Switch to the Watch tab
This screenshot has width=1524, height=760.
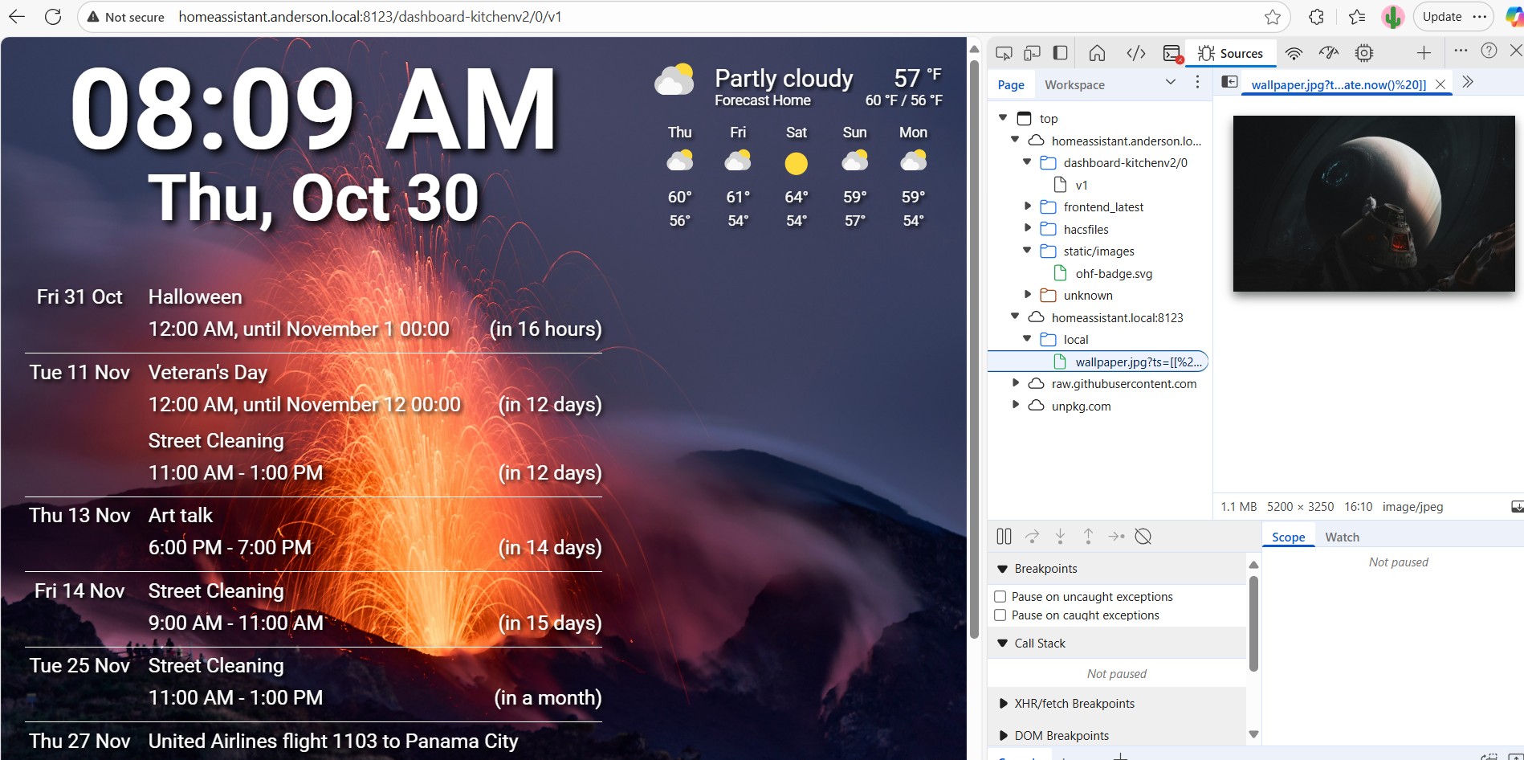[x=1342, y=537]
